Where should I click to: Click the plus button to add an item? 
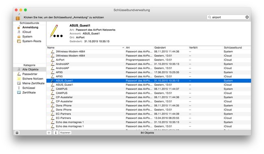[49, 133]
